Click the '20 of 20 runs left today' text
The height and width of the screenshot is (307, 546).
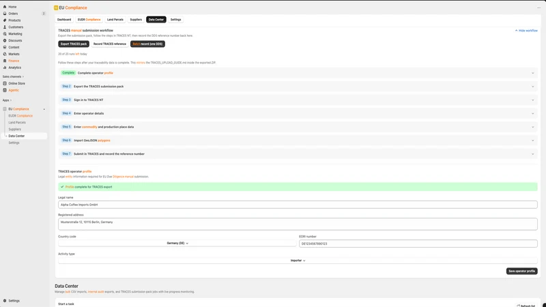click(x=72, y=54)
